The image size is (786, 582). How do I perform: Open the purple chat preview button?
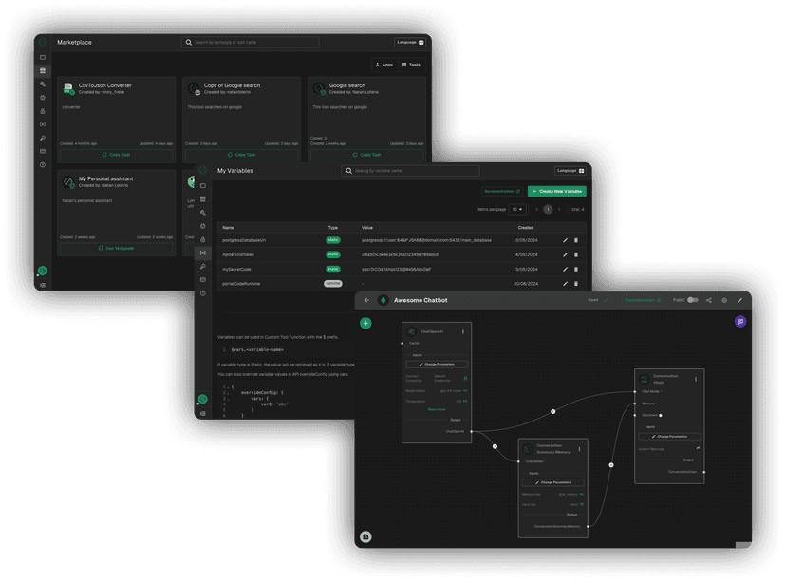tap(740, 322)
